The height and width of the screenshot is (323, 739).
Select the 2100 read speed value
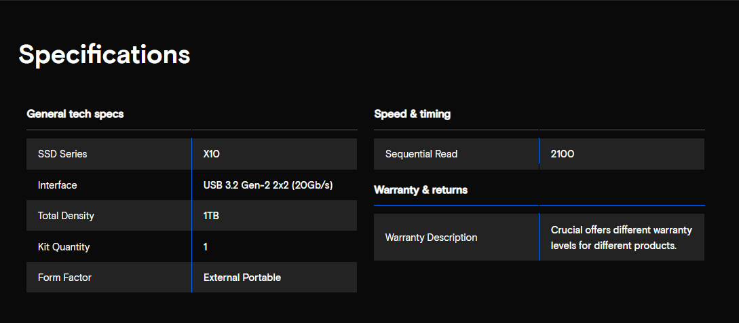point(563,154)
